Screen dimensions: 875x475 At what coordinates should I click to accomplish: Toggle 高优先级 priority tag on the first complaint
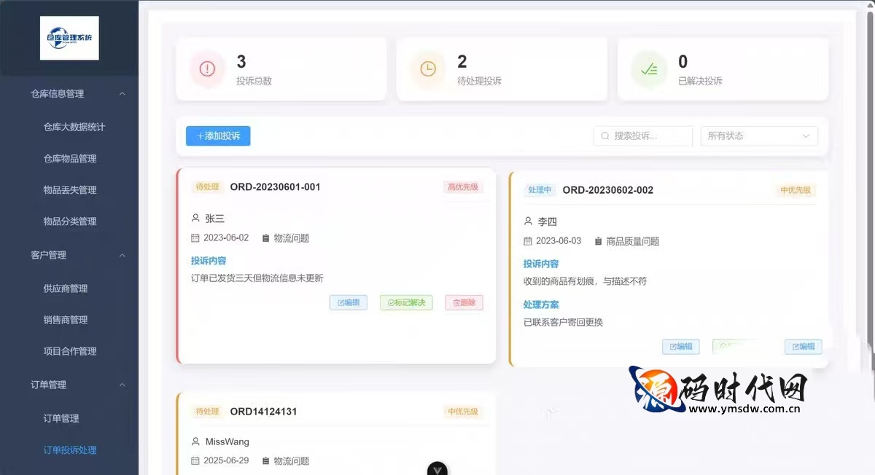[464, 187]
